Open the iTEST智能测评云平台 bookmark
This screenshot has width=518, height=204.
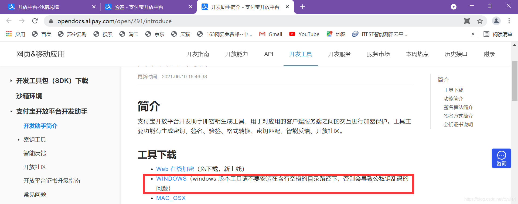[380, 34]
